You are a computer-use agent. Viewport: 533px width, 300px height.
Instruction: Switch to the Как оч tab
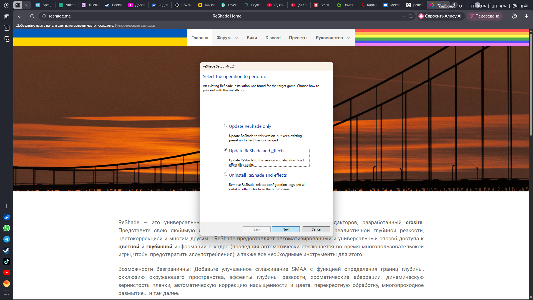point(206,5)
